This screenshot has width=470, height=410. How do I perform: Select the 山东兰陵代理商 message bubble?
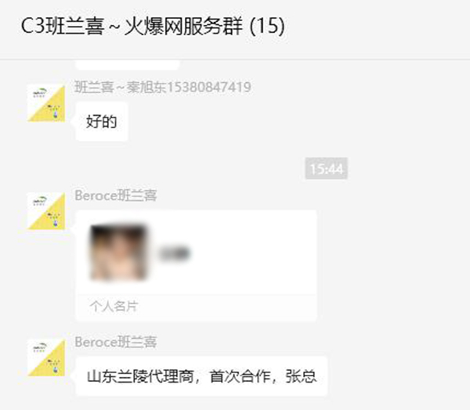click(201, 376)
